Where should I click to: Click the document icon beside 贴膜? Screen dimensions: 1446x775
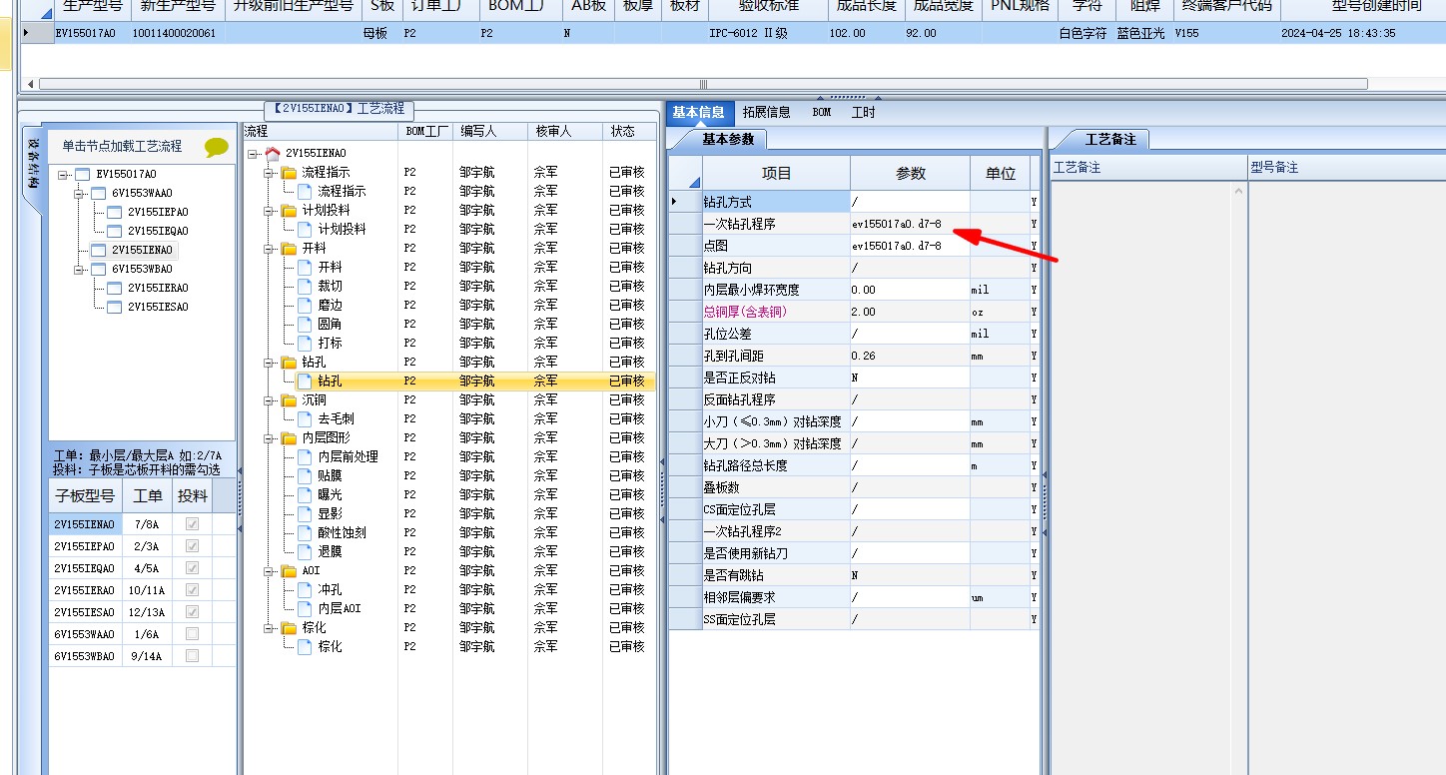[x=305, y=475]
